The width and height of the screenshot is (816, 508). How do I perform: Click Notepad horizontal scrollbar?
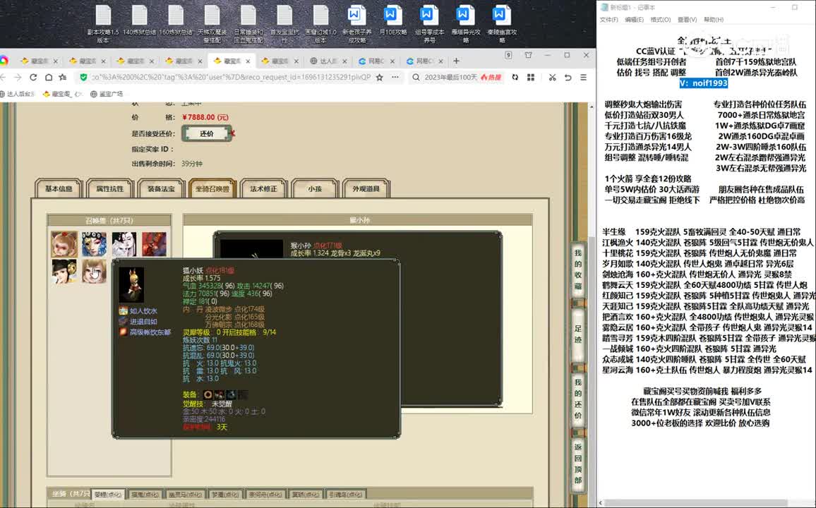coord(697,503)
